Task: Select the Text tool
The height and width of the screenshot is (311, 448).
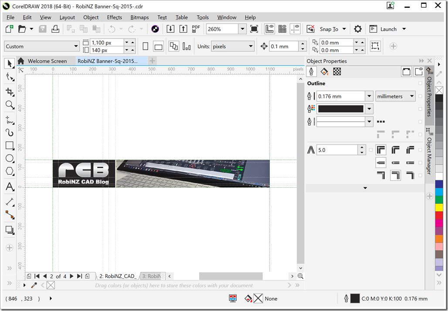Action: tap(9, 186)
